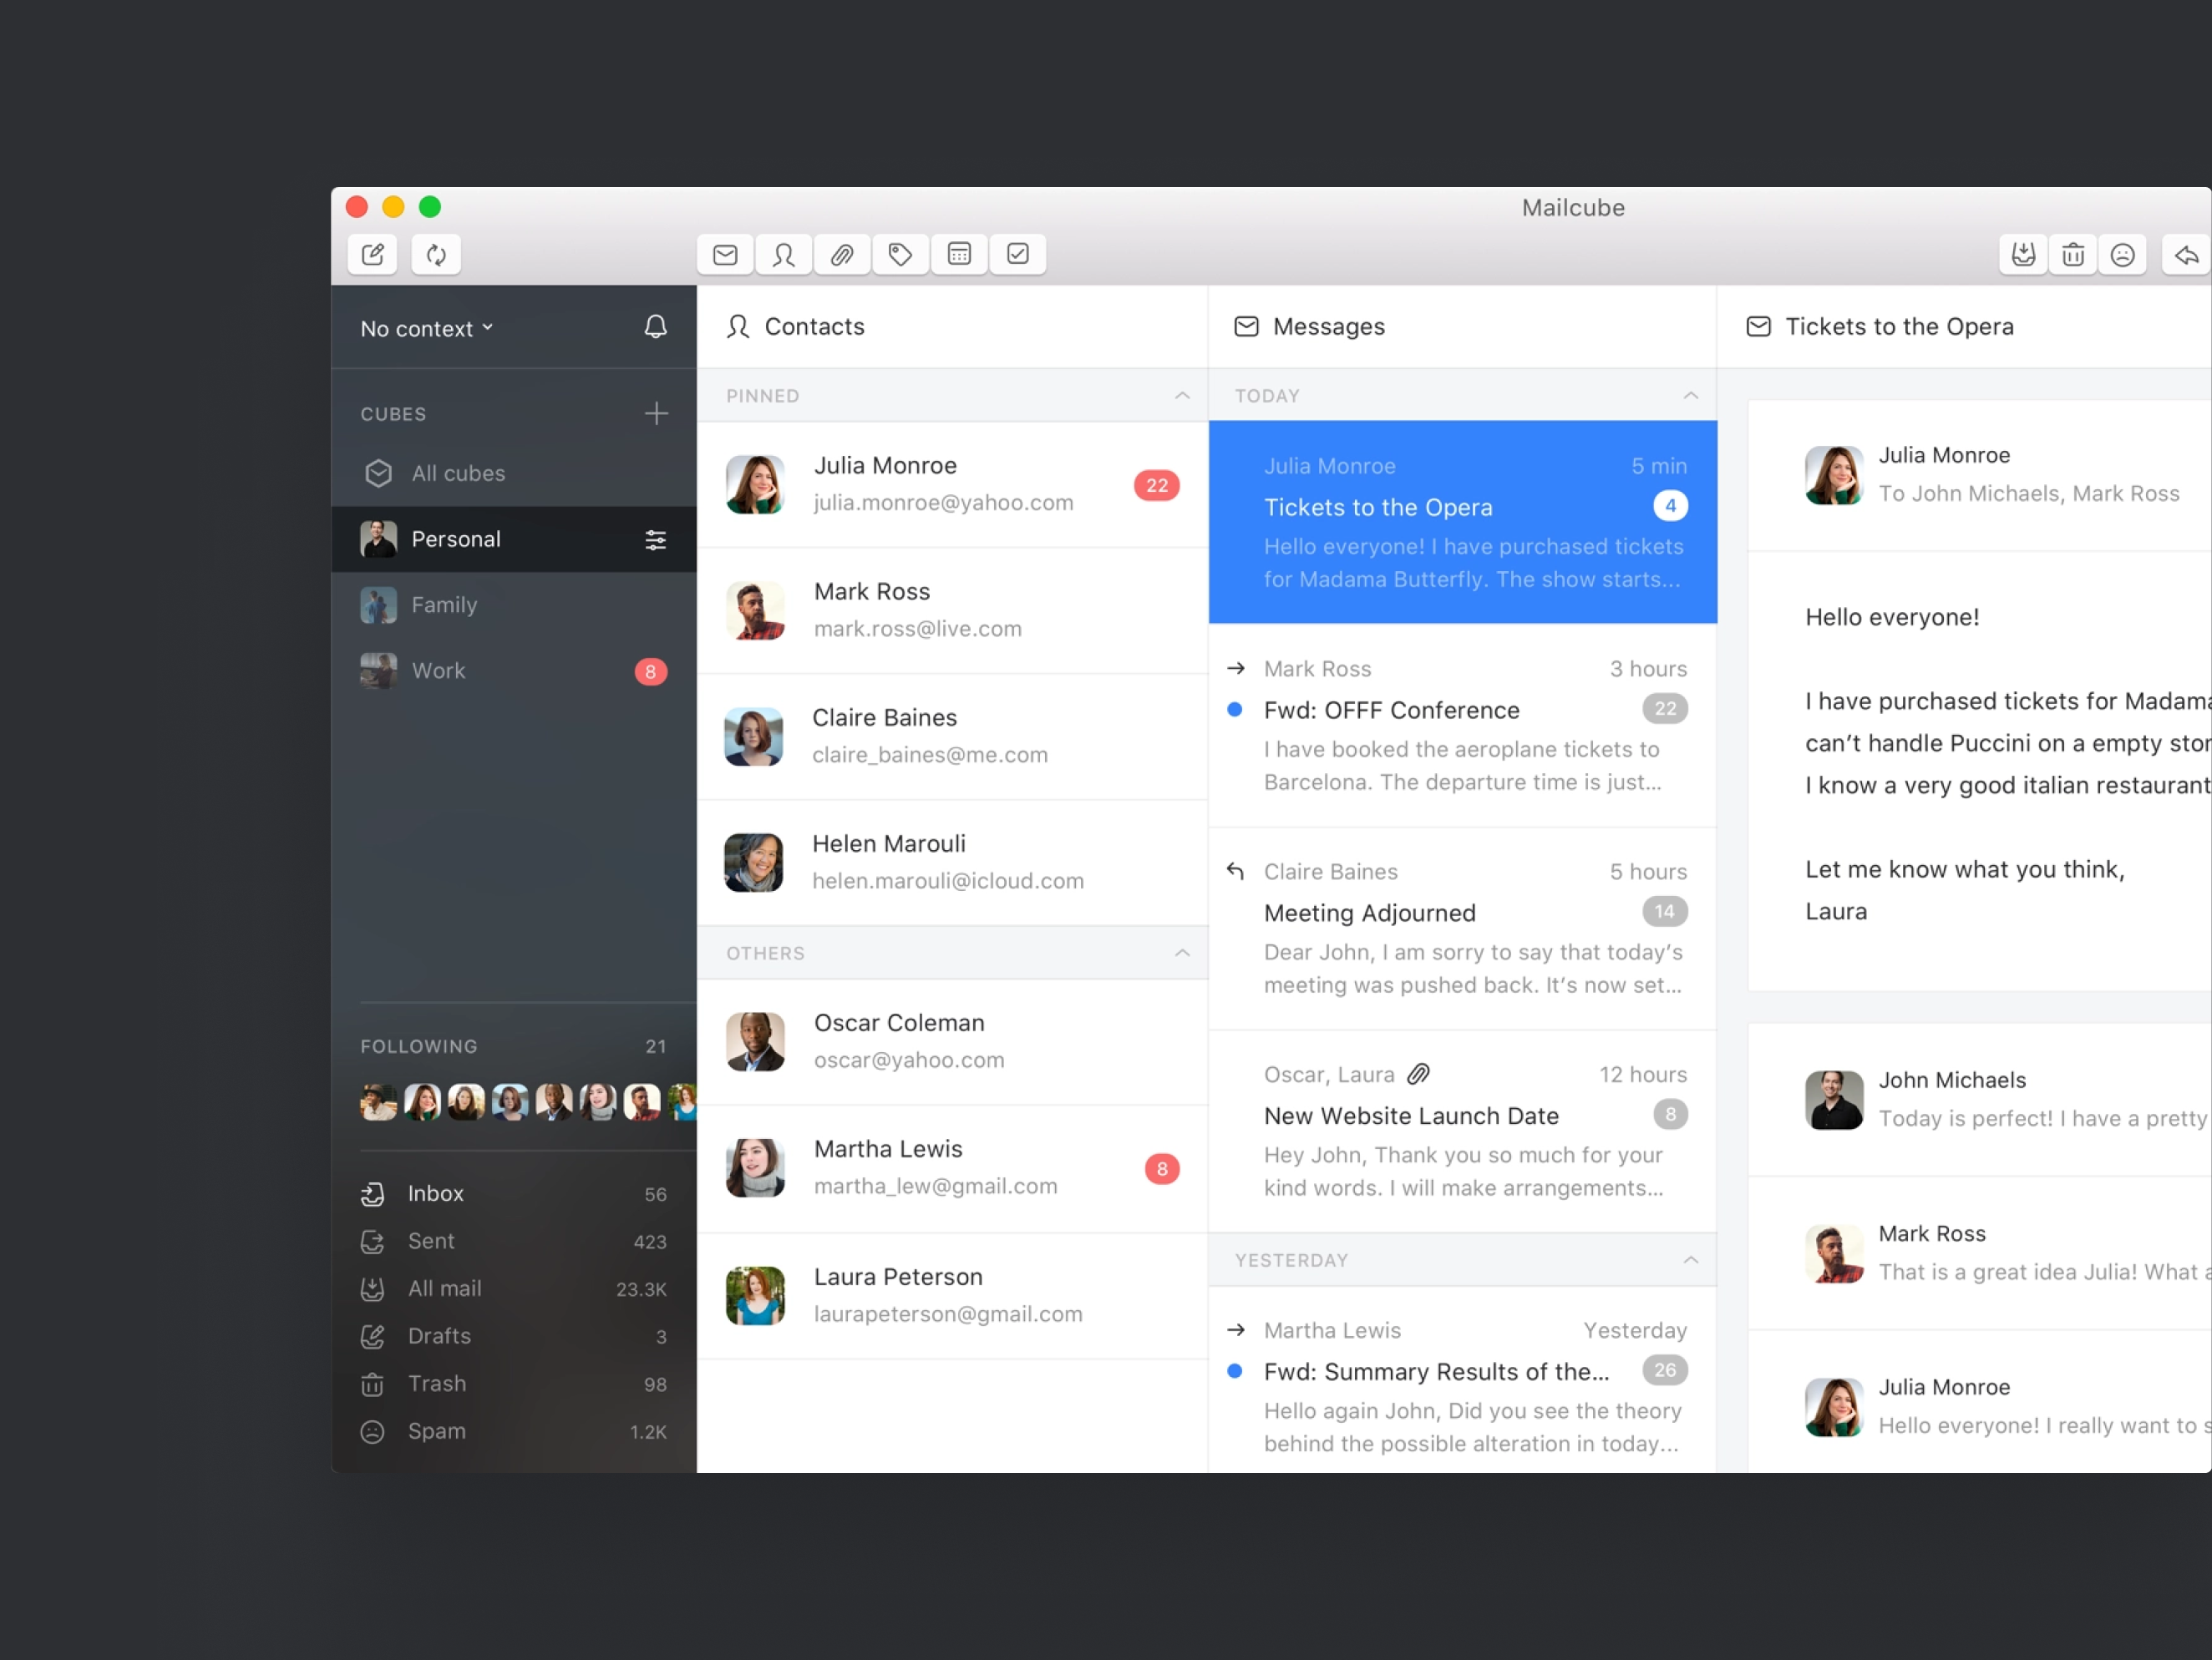The height and width of the screenshot is (1660, 2212).
Task: Open the New Website Launch Date message
Action: [x=1462, y=1131]
